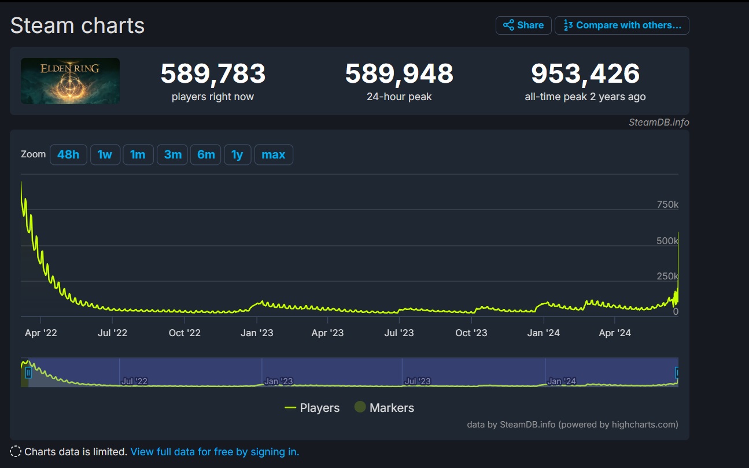The height and width of the screenshot is (468, 749).
Task: Select the 1m zoom range
Action: [x=138, y=154]
